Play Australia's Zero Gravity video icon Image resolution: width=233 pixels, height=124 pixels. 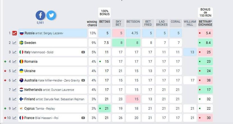[x=83, y=80]
